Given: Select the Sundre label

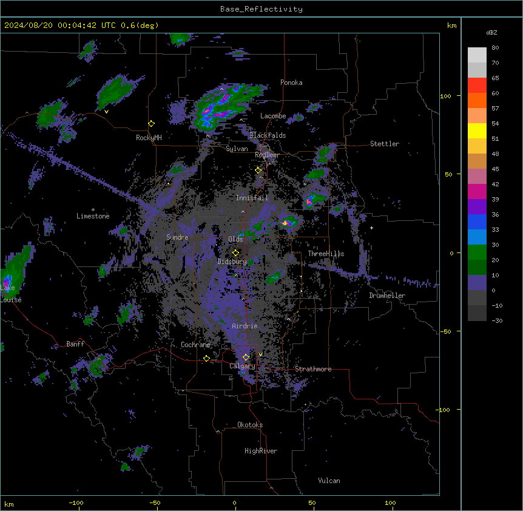Looking at the screenshot, I should [177, 237].
